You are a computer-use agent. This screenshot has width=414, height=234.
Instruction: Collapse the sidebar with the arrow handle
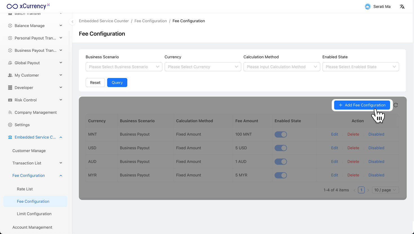[72, 22]
